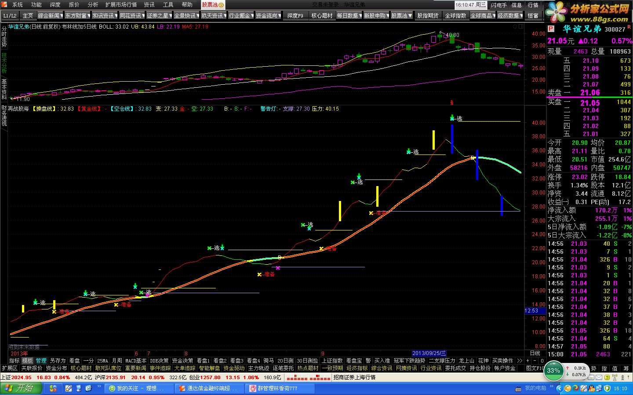
Task: Open the 资金分布 bottom tab
Action: coord(56,368)
